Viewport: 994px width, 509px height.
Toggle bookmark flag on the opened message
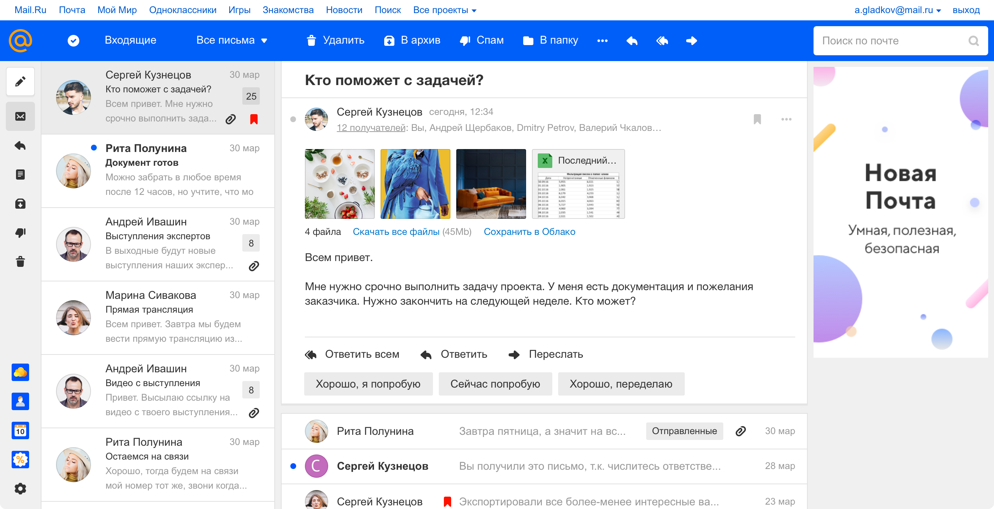(757, 119)
